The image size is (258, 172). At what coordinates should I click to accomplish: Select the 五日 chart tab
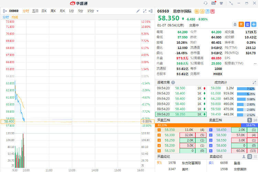[35, 11]
